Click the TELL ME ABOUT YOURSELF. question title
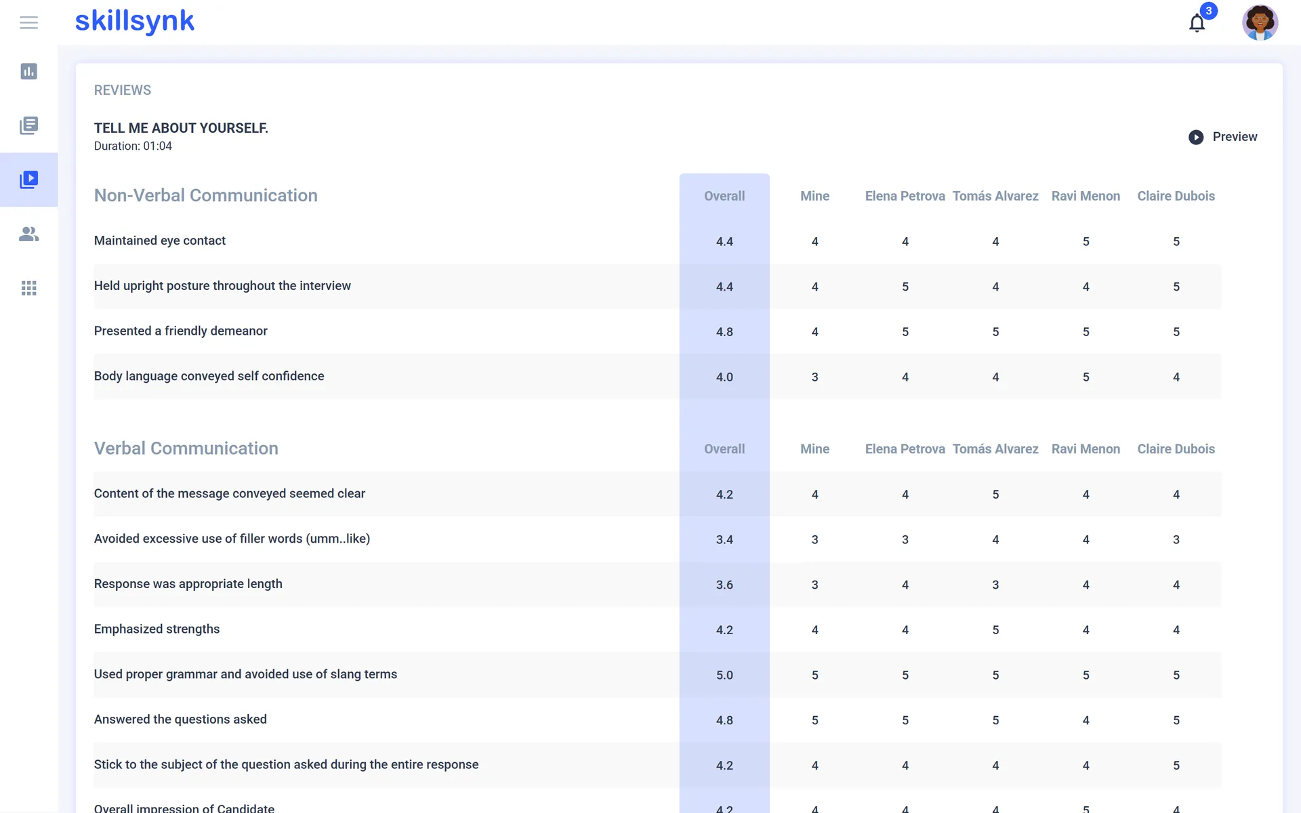 181,128
